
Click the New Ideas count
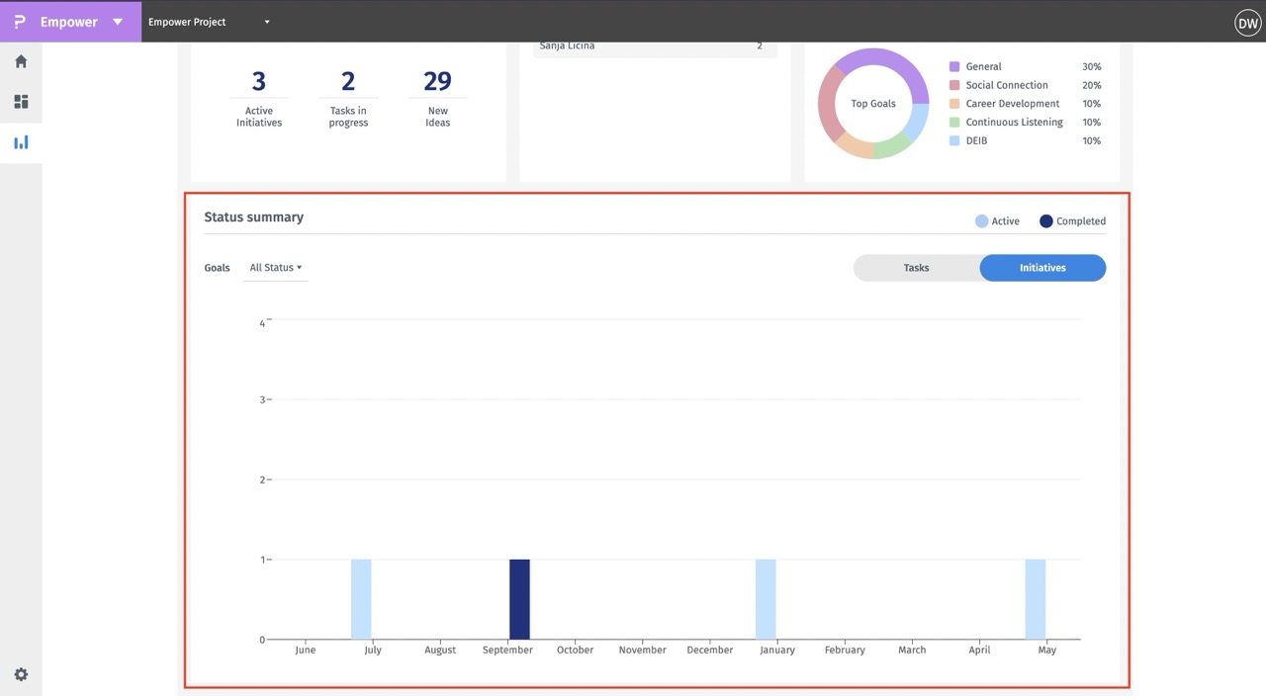tap(437, 82)
